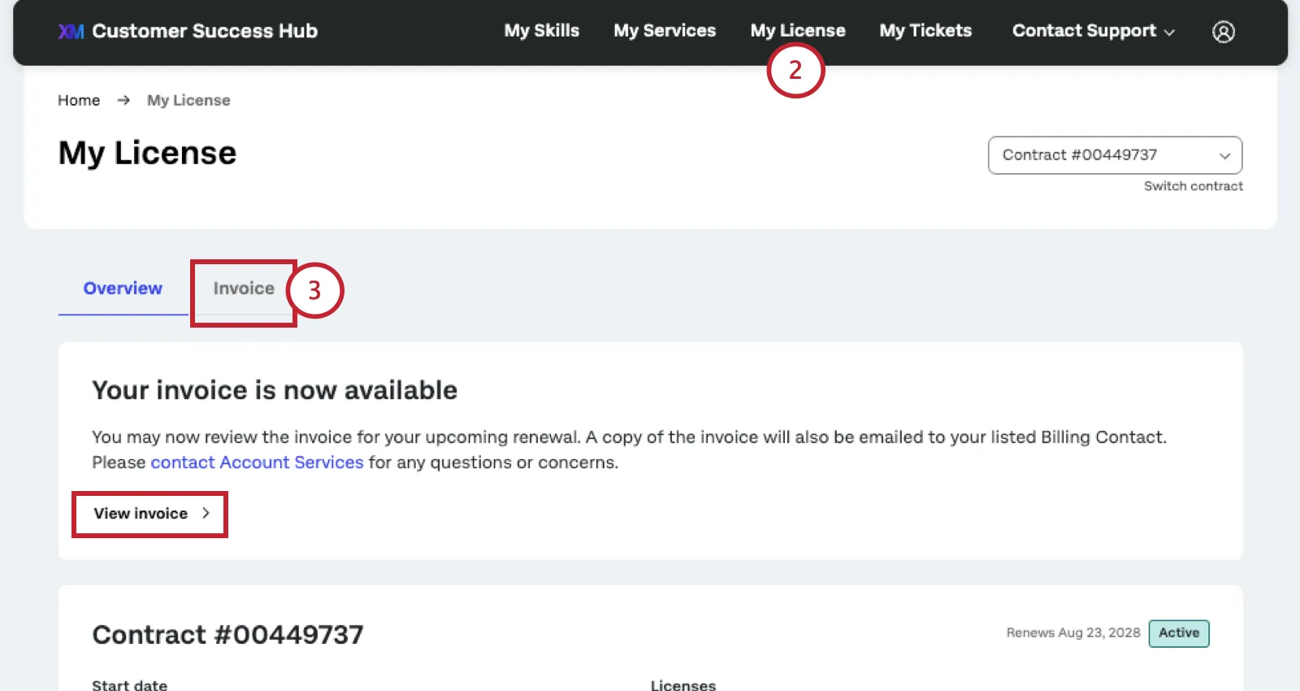Viewport: 1300px width, 691px height.
Task: Click the Start date label
Action: click(129, 685)
